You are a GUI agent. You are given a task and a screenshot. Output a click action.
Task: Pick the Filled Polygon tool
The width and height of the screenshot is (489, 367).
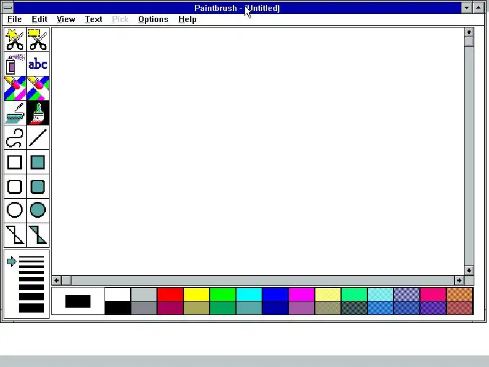pyautogui.click(x=38, y=235)
